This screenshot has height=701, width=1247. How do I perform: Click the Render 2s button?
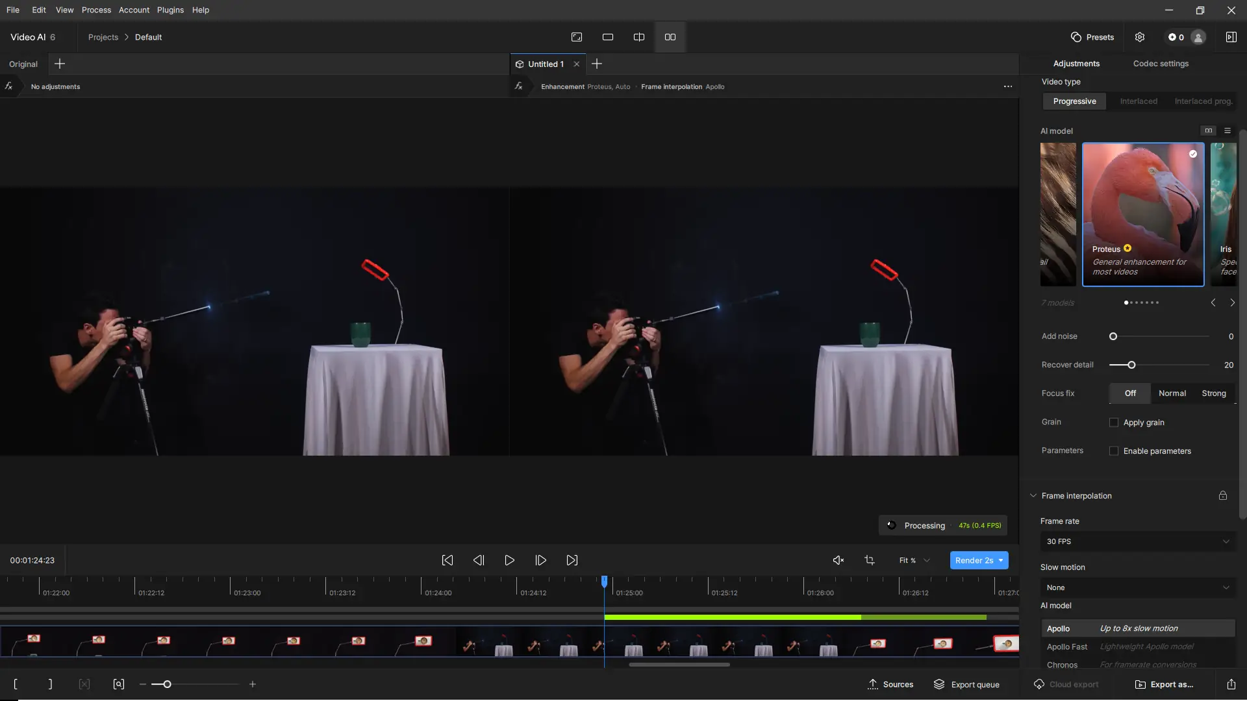coord(974,560)
